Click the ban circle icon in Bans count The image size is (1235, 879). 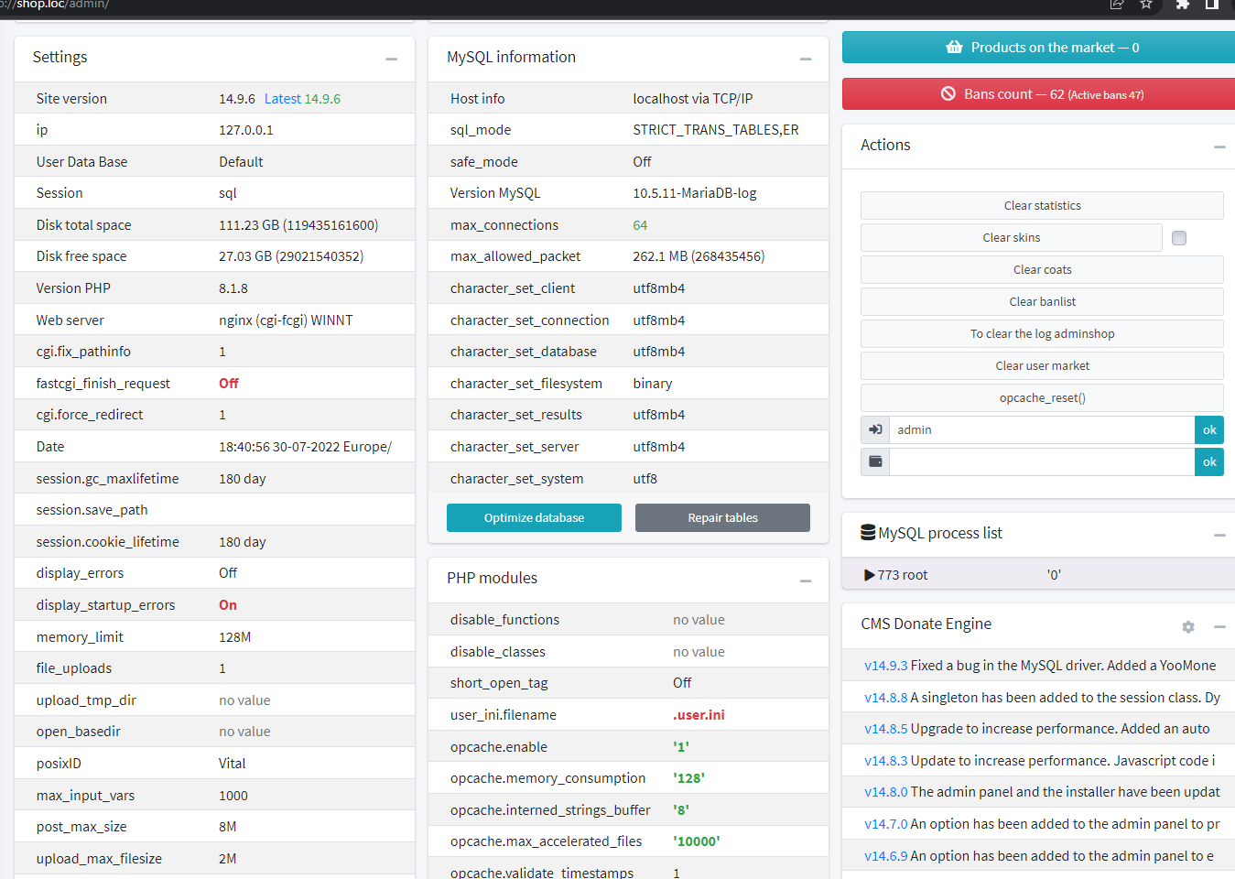pyautogui.click(x=948, y=94)
